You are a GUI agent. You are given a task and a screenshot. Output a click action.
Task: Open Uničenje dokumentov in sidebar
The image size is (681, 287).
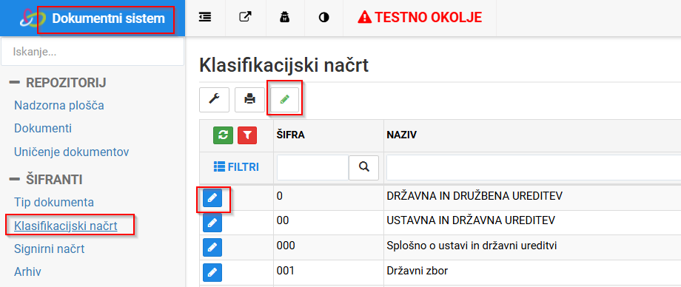71,152
